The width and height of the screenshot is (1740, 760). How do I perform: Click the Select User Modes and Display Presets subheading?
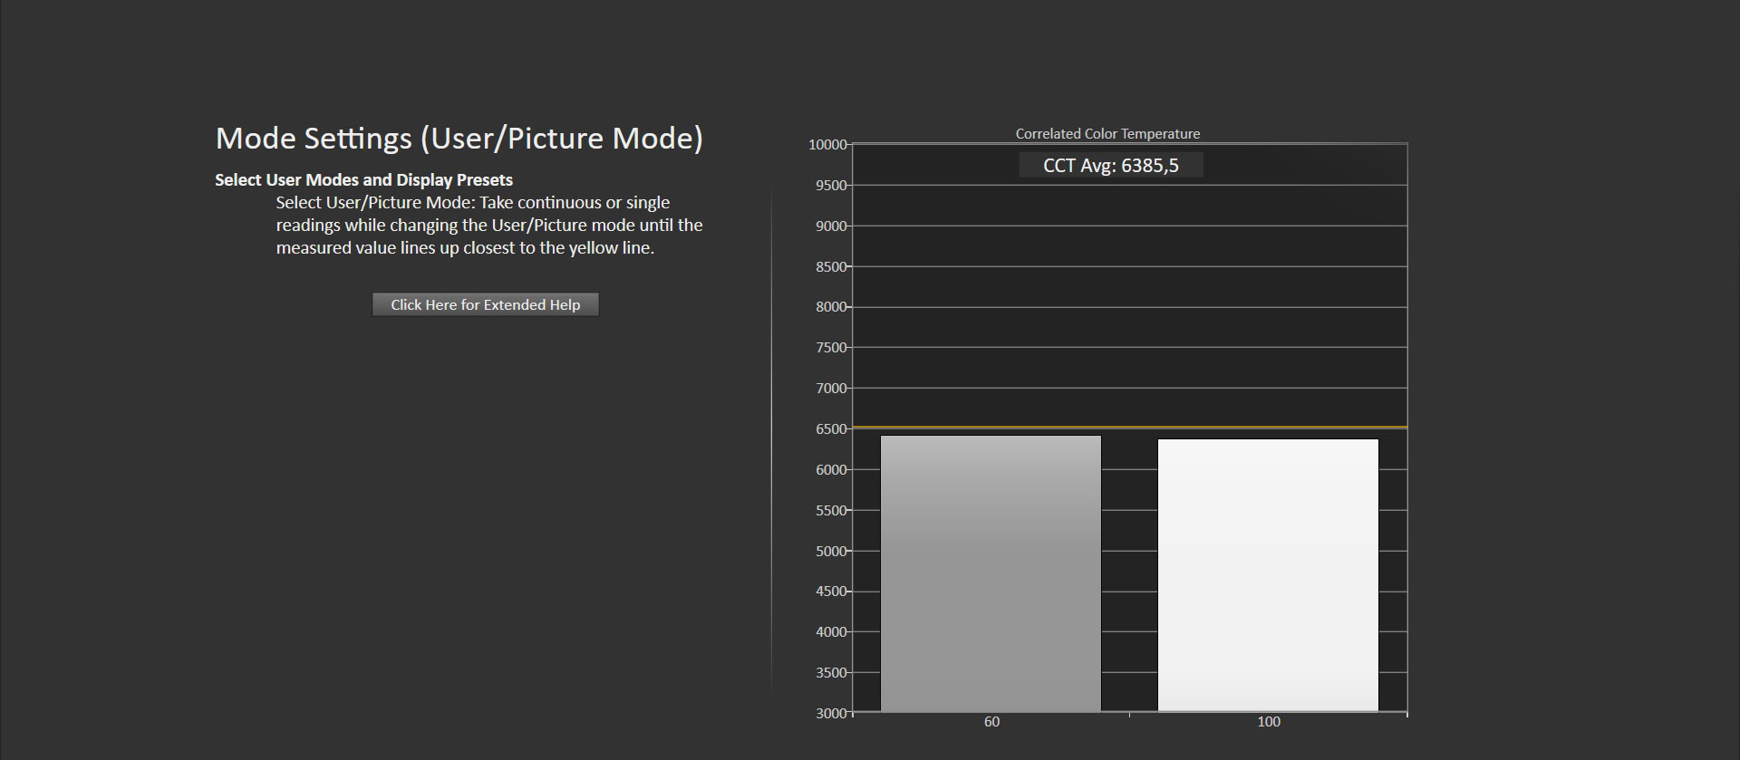[363, 179]
